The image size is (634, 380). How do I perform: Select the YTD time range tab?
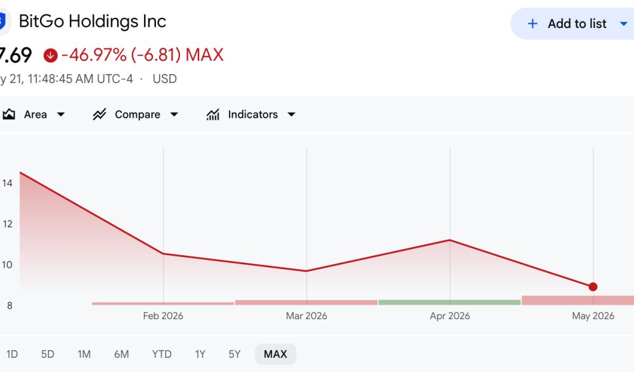pyautogui.click(x=162, y=354)
